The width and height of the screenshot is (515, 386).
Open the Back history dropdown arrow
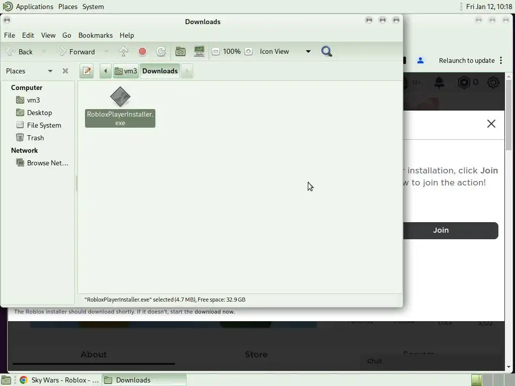click(44, 52)
